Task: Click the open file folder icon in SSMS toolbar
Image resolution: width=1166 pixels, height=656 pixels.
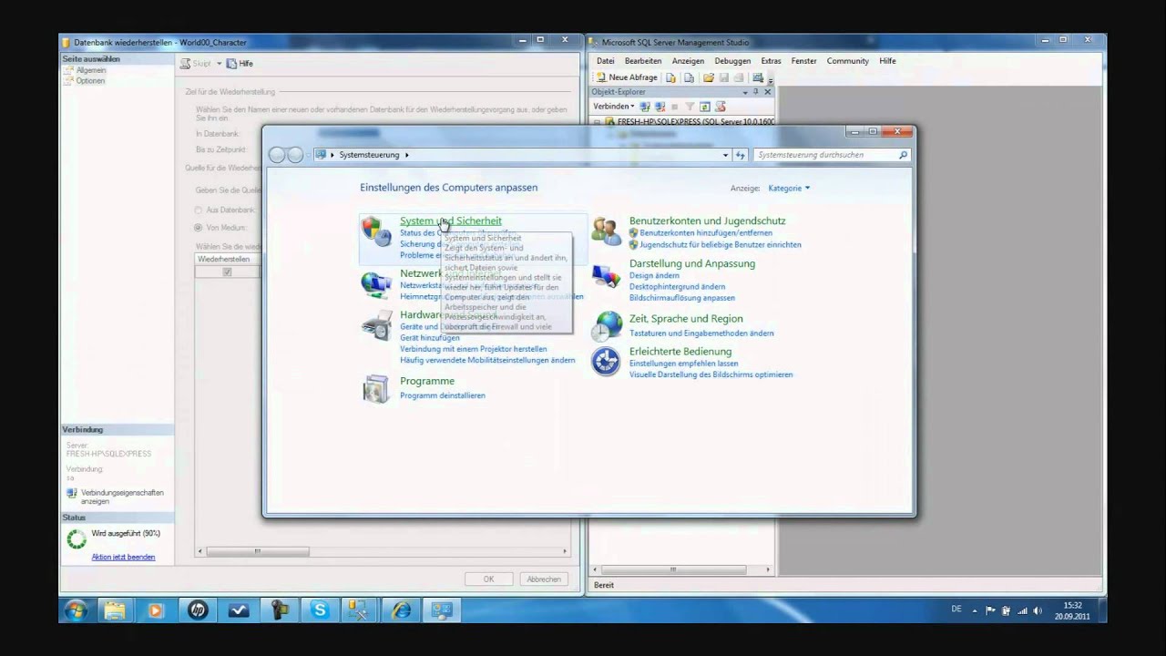Action: point(709,78)
